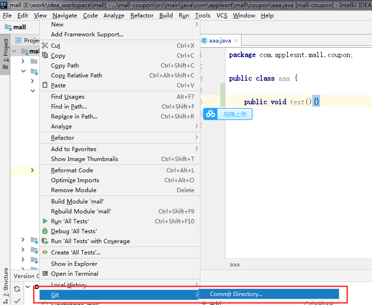Expand Refactor submenu in context menu
The height and width of the screenshot is (305, 372).
tap(120, 138)
